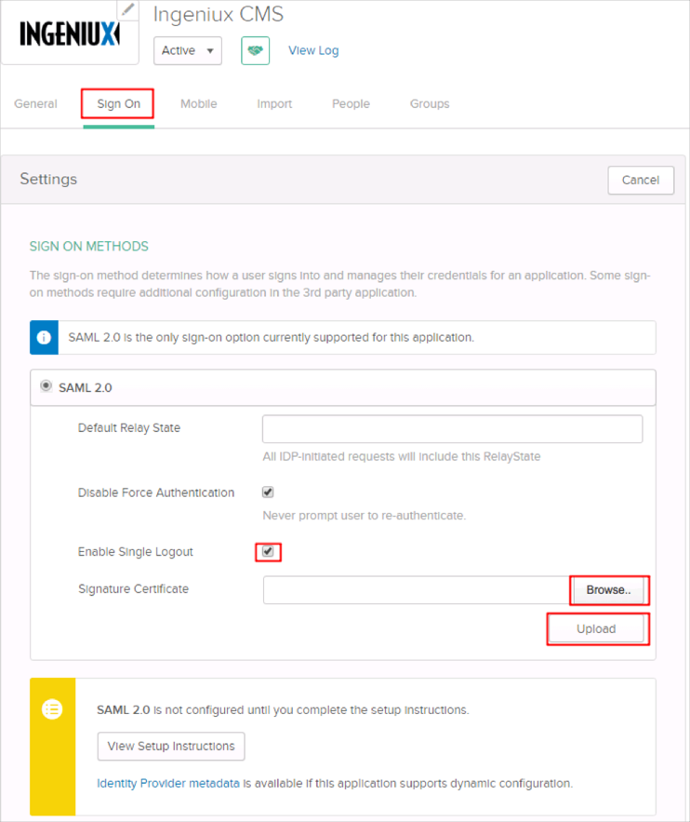Click the pencil edit icon on logo
Image resolution: width=690 pixels, height=822 pixels.
128,10
